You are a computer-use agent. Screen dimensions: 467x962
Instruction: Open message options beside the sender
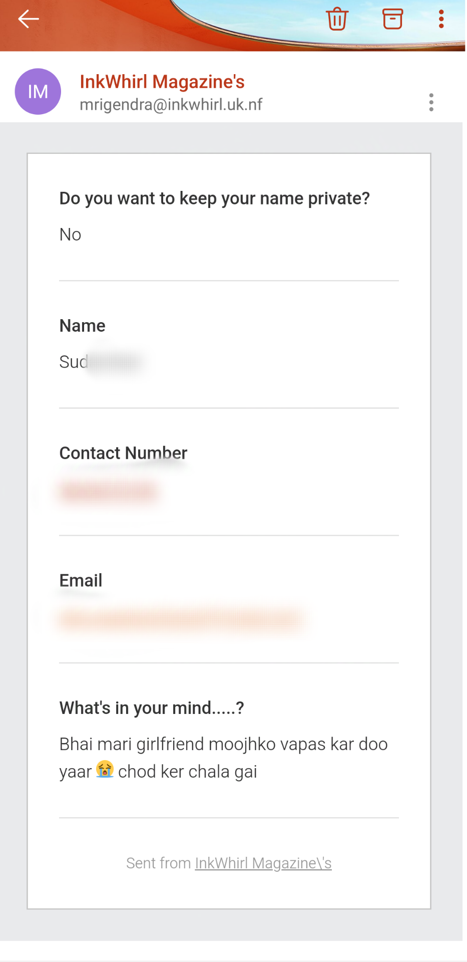tap(431, 102)
